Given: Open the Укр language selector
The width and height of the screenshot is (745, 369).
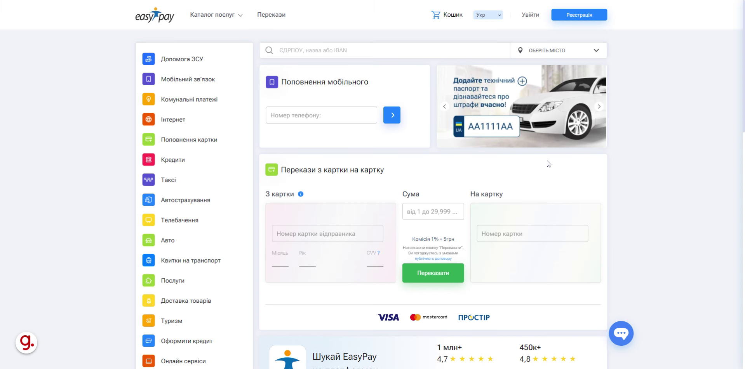Looking at the screenshot, I should pos(488,15).
